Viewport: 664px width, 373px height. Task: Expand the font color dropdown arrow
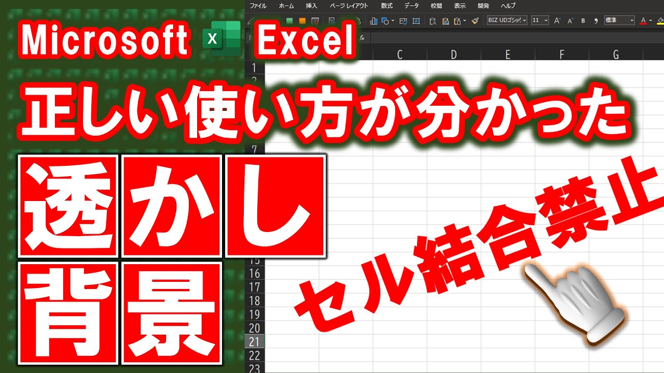651,21
